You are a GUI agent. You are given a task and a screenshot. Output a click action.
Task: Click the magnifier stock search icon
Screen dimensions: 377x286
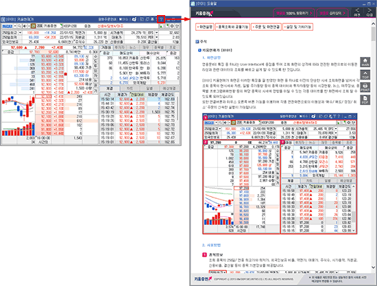19,26
